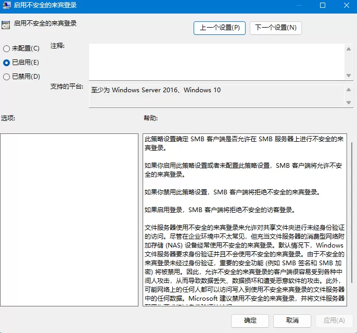Click the title bar application icon
The image size is (357, 333).
click(x=6, y=5)
